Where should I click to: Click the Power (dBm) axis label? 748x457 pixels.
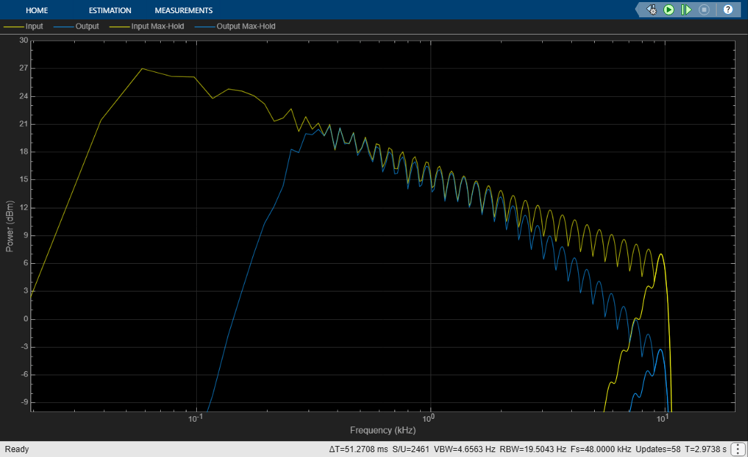[10, 226]
